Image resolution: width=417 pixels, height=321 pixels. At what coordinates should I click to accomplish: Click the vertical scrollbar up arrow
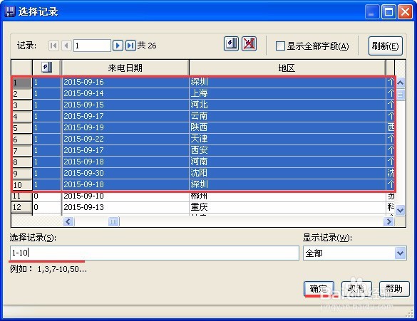pos(400,83)
